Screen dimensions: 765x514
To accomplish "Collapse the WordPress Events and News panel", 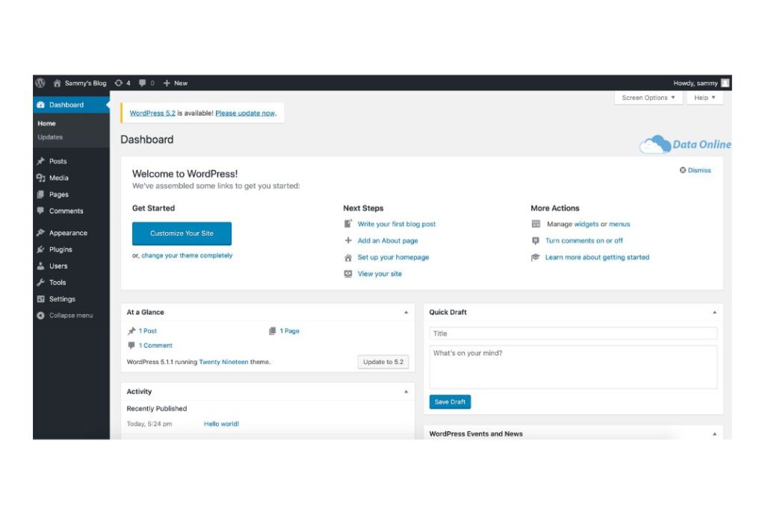I will point(714,433).
